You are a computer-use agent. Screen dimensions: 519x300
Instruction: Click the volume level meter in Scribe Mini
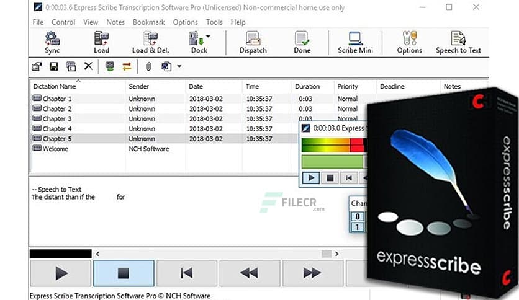(333, 146)
